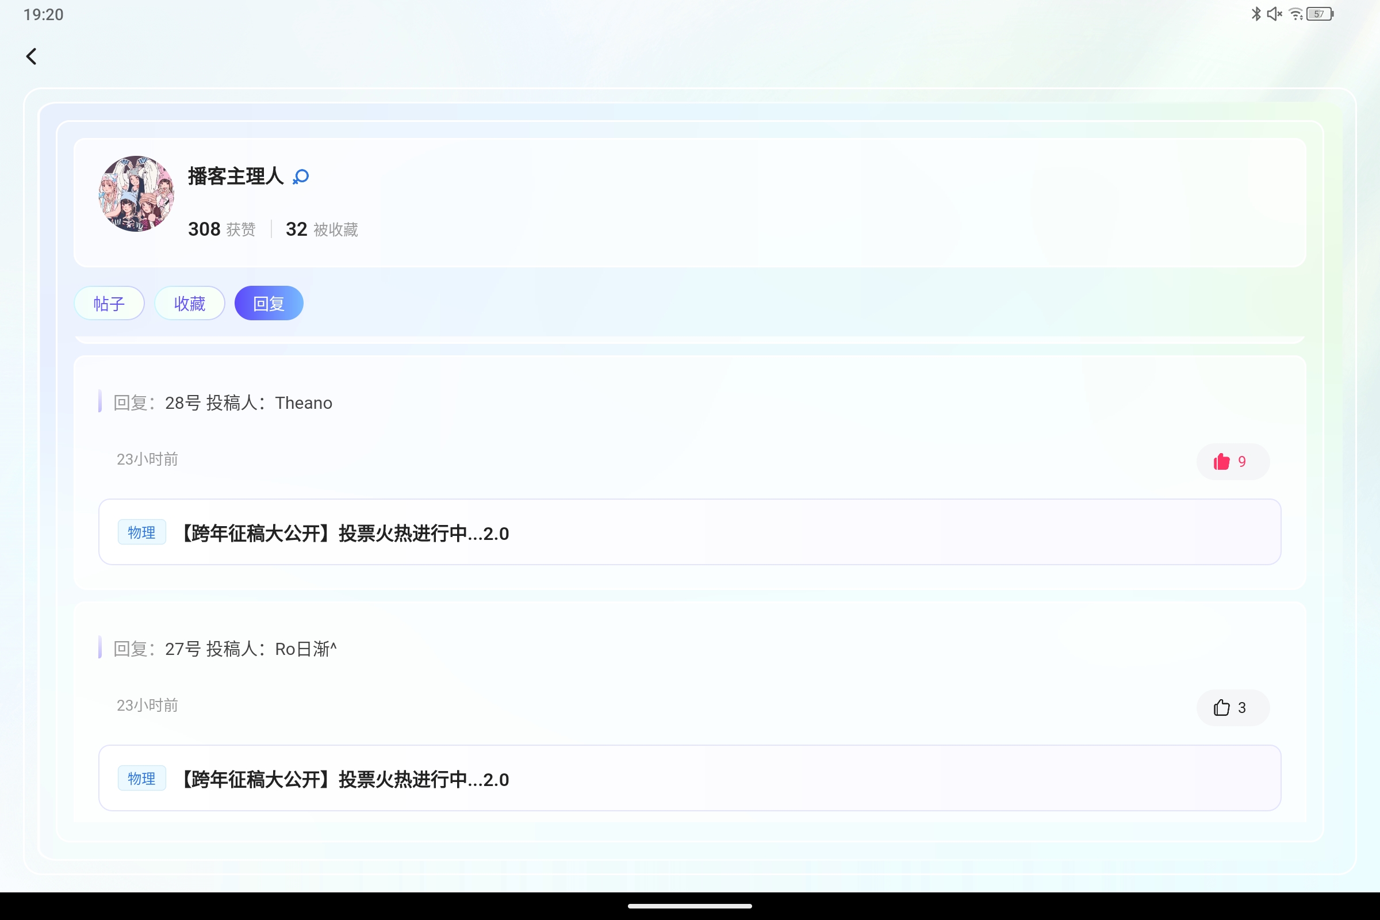
Task: Tap the 308 获赞 counter
Action: pyautogui.click(x=221, y=229)
